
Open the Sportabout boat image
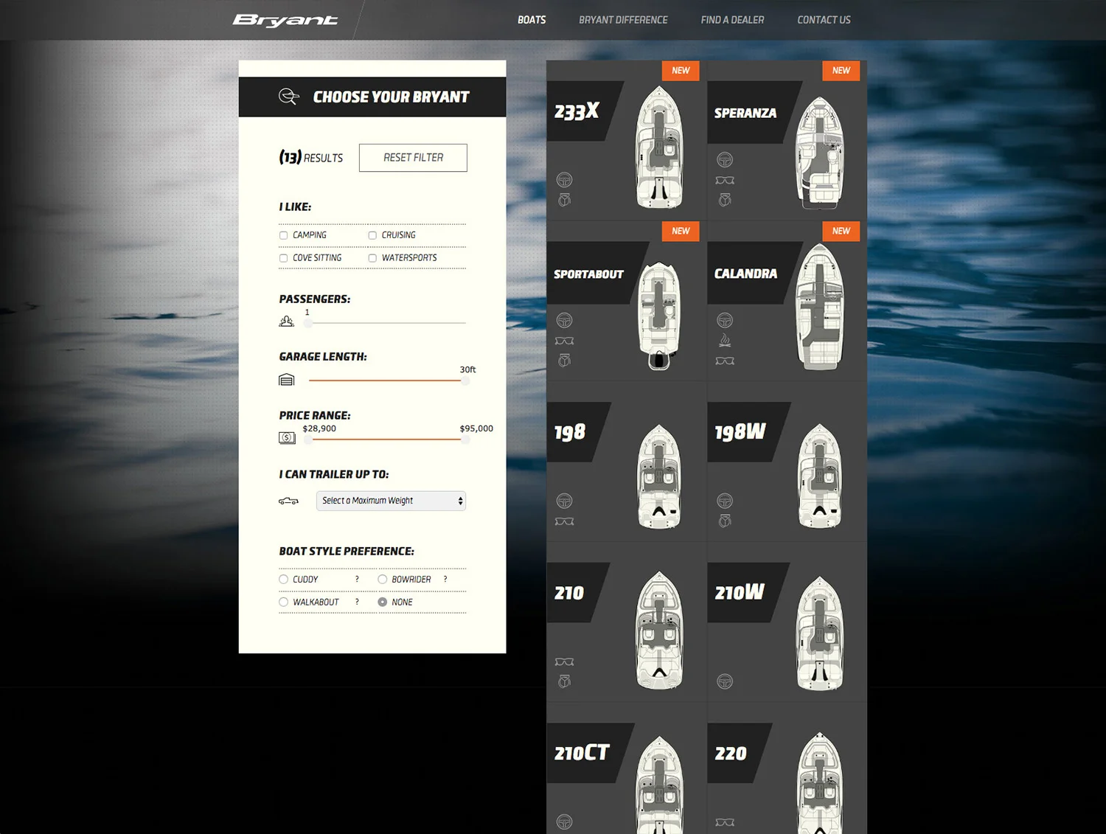pyautogui.click(x=659, y=316)
